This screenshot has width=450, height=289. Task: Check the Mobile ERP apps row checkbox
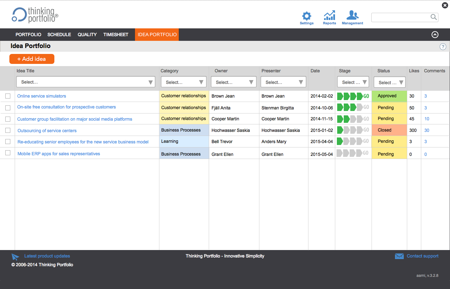coord(8,153)
